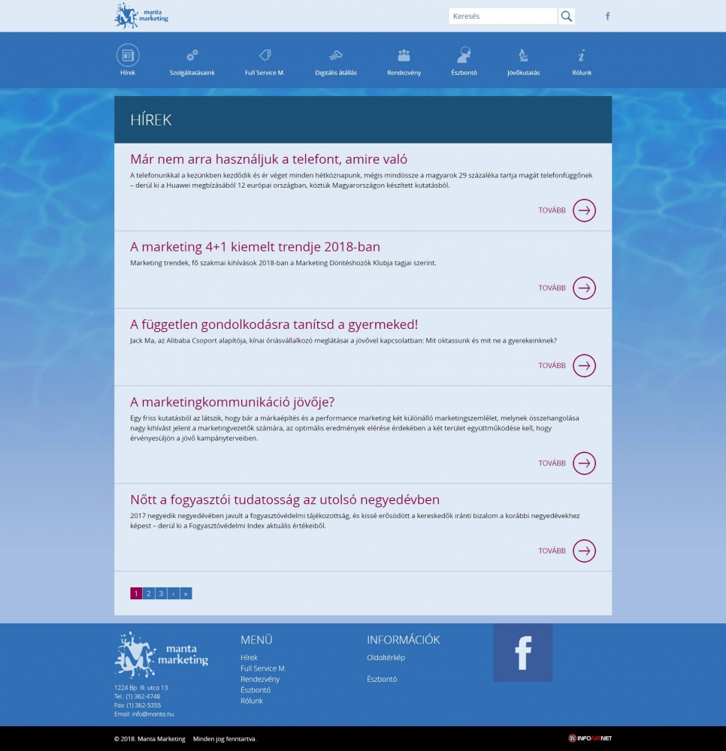Click the arrow circle for marketingkommunikáció article
The width and height of the screenshot is (726, 751).
pyautogui.click(x=584, y=463)
